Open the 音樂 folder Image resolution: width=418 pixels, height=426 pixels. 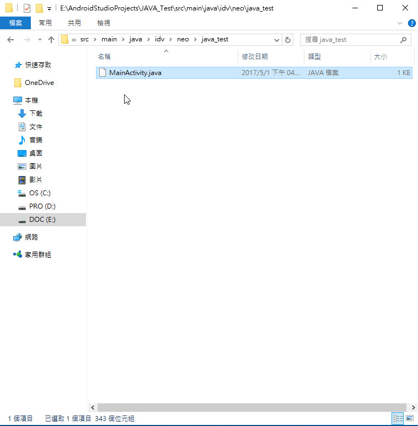point(36,140)
